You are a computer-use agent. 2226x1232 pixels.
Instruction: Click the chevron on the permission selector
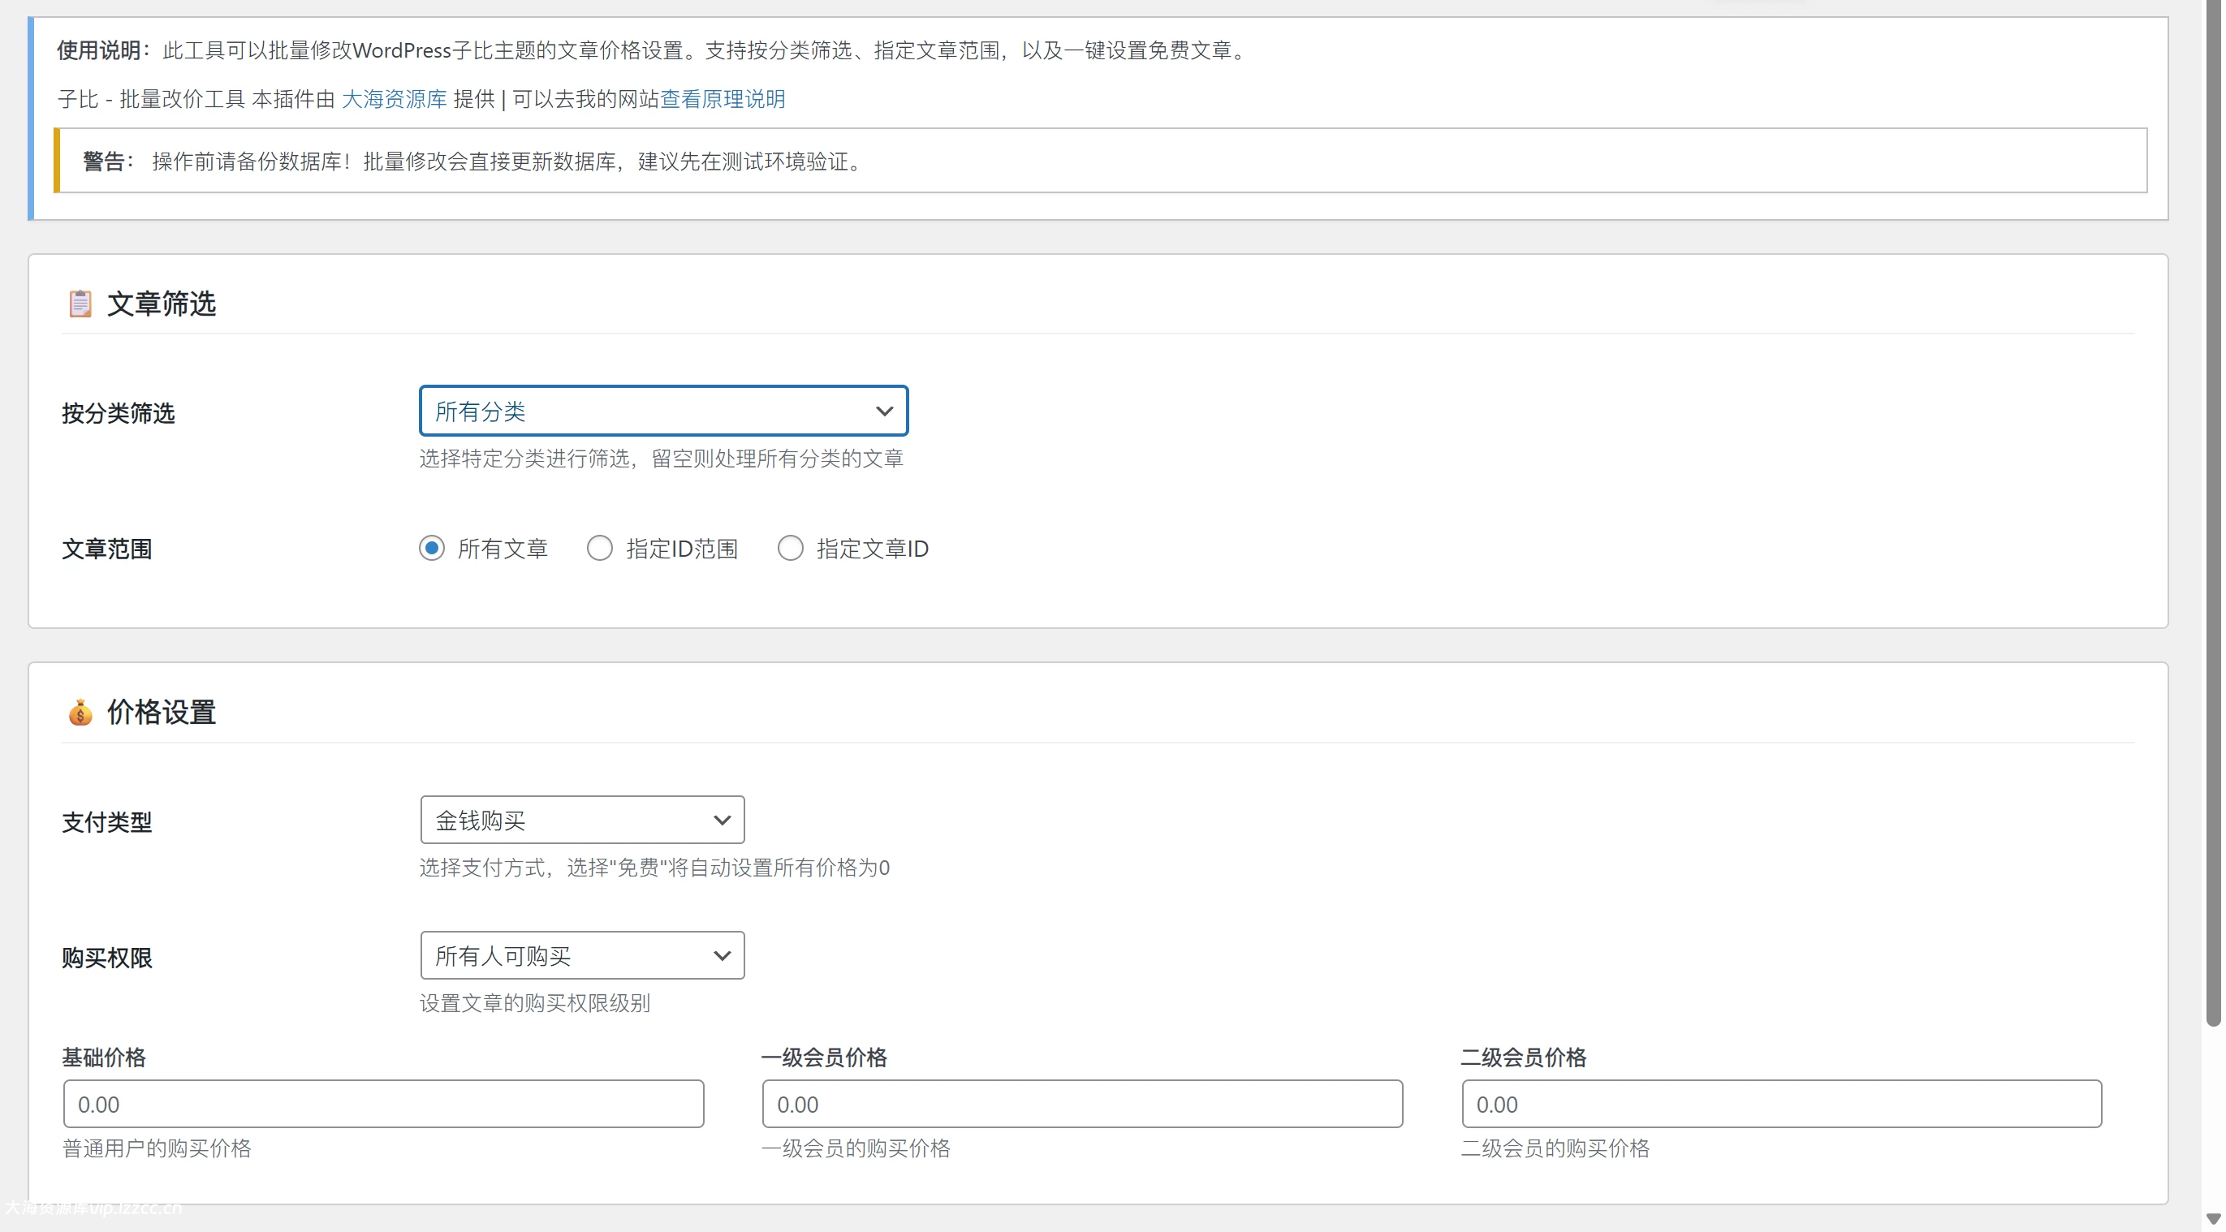[x=723, y=955]
